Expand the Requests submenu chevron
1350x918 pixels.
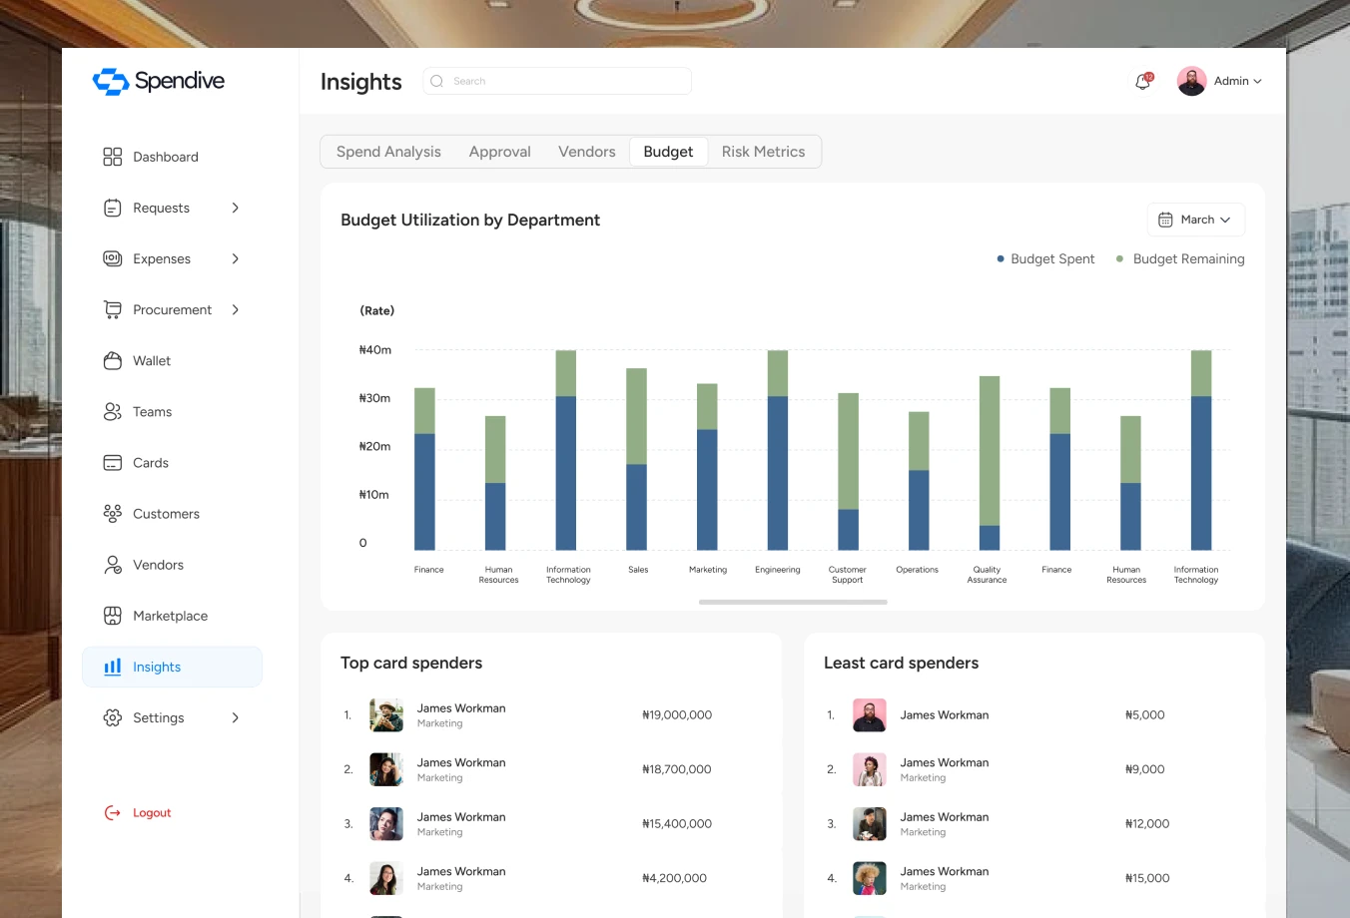pyautogui.click(x=236, y=208)
